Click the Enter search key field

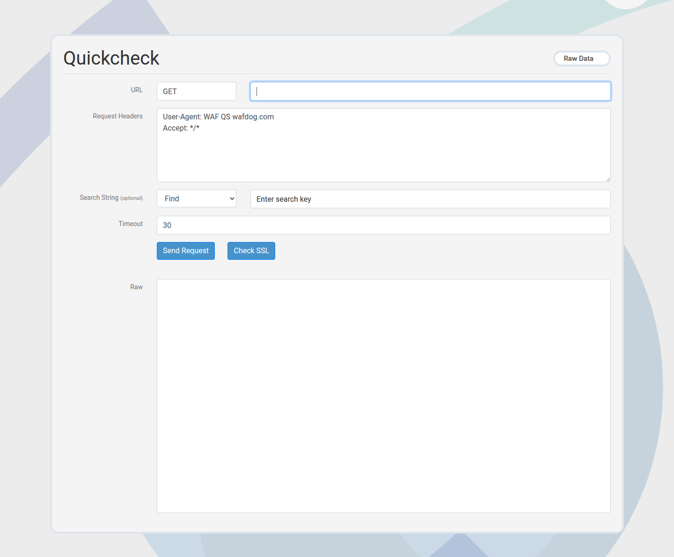(x=430, y=199)
